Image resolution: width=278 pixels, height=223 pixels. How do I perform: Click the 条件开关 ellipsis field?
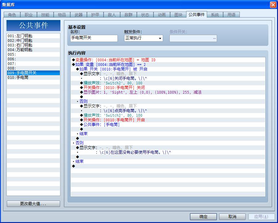coord(193,38)
